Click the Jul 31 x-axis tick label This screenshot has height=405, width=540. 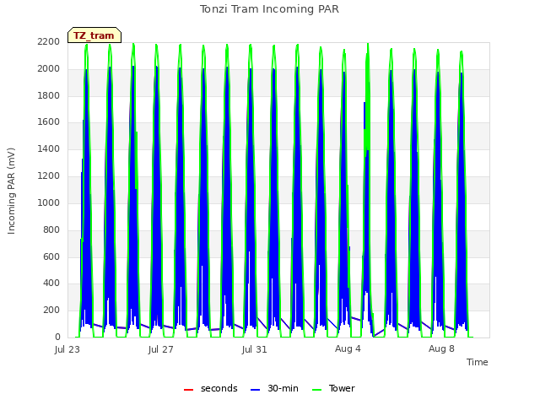point(254,349)
